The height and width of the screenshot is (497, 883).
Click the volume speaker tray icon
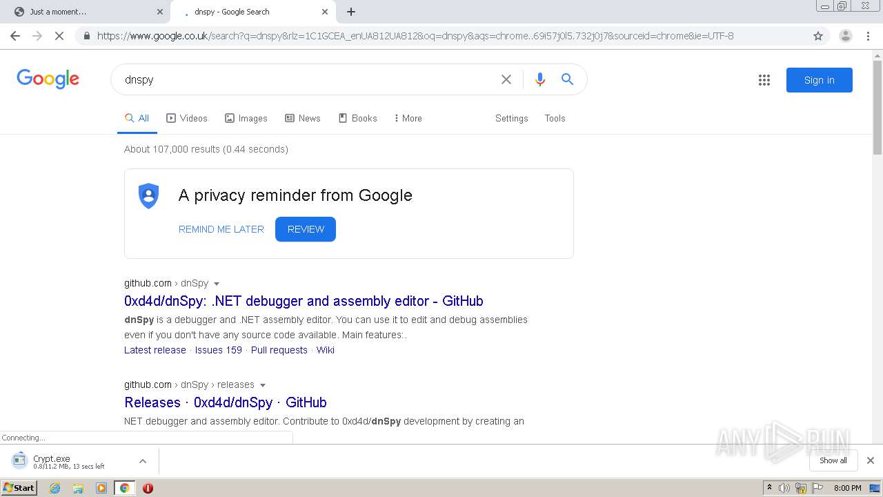(x=784, y=488)
